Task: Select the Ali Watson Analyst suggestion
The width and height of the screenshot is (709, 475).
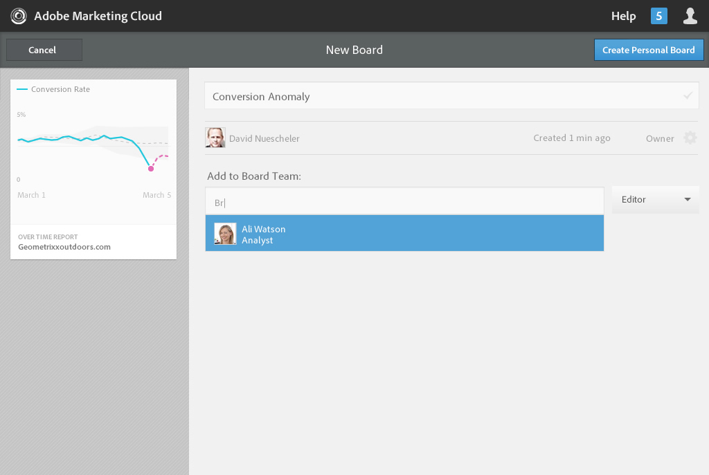Action: [x=404, y=234]
